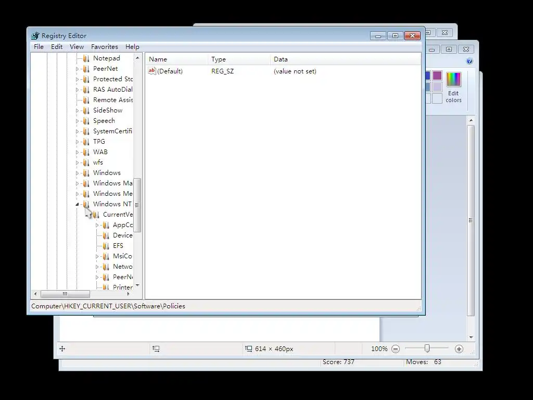Select the (Default) value name
Image resolution: width=533 pixels, height=400 pixels.
click(170, 71)
